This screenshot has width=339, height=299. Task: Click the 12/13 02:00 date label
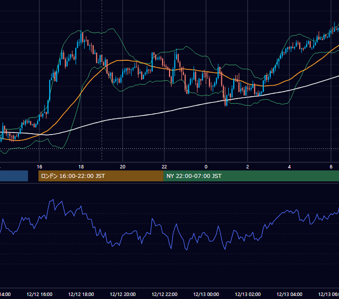coord(248,294)
